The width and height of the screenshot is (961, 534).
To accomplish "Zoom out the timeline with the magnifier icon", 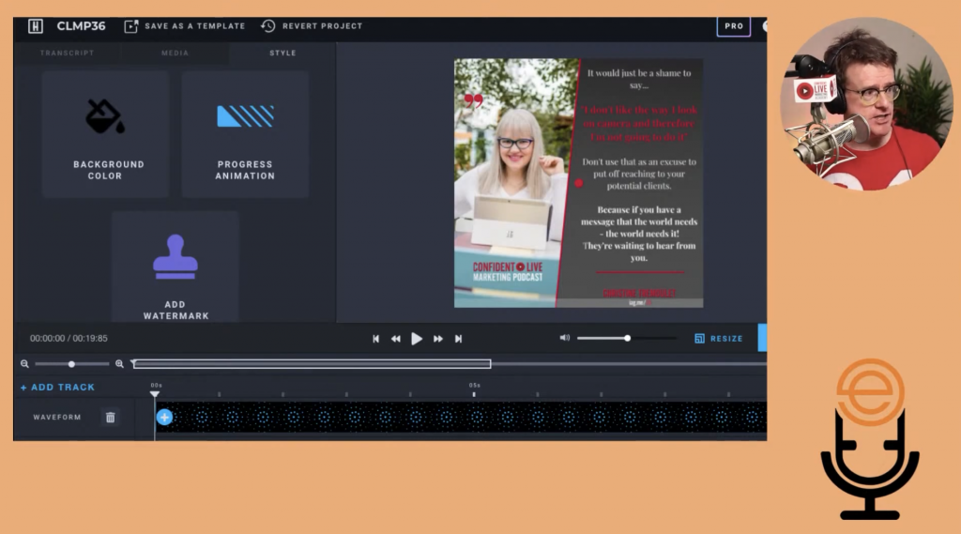I will [24, 363].
